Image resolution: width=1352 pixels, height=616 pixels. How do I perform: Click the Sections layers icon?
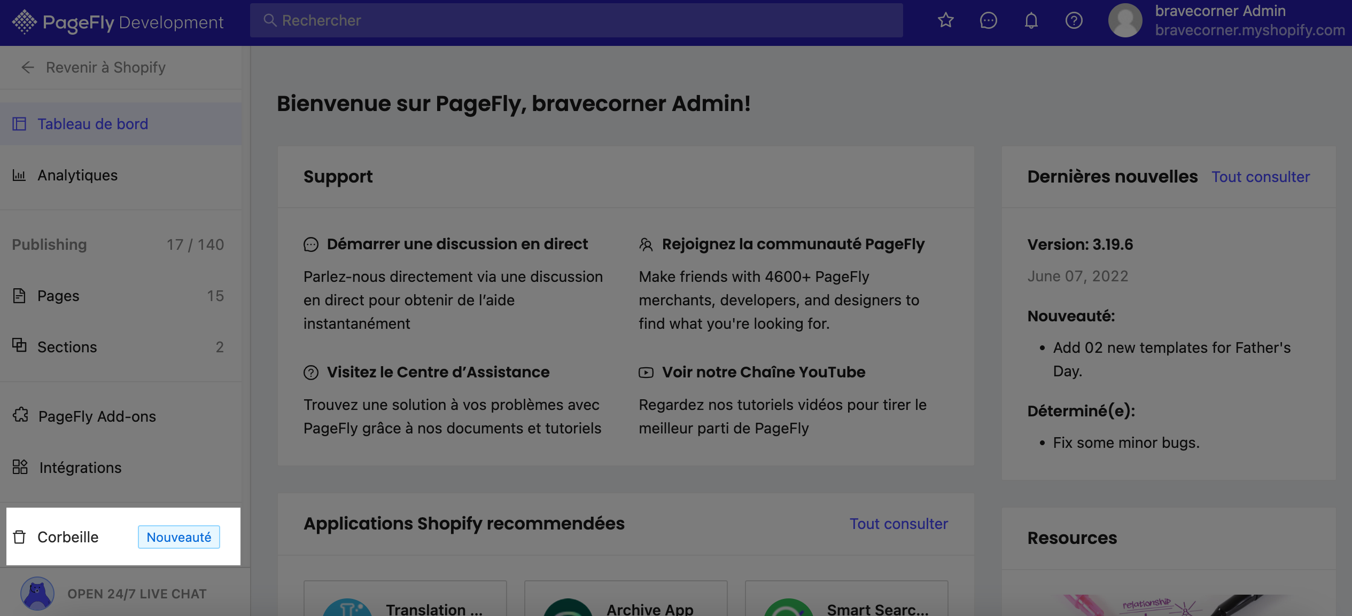[19, 345]
